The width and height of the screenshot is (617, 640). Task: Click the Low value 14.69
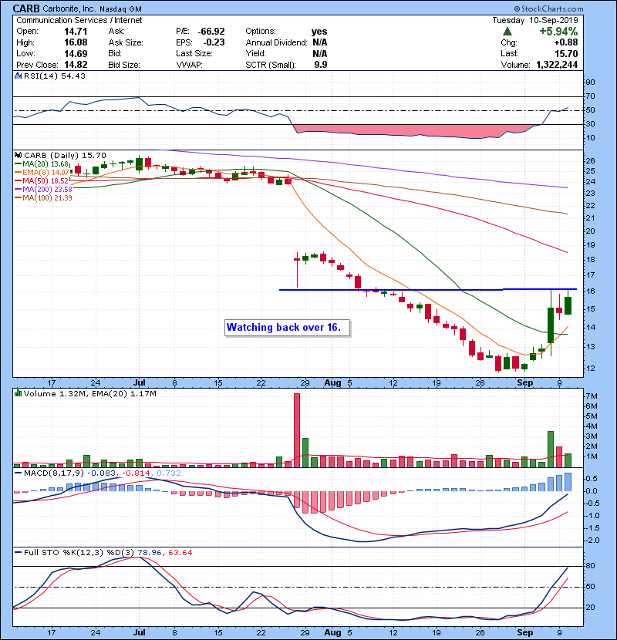(x=76, y=53)
